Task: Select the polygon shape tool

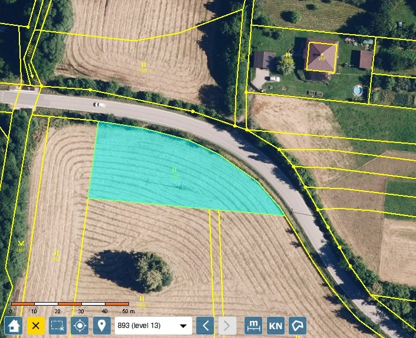Action: (x=298, y=325)
